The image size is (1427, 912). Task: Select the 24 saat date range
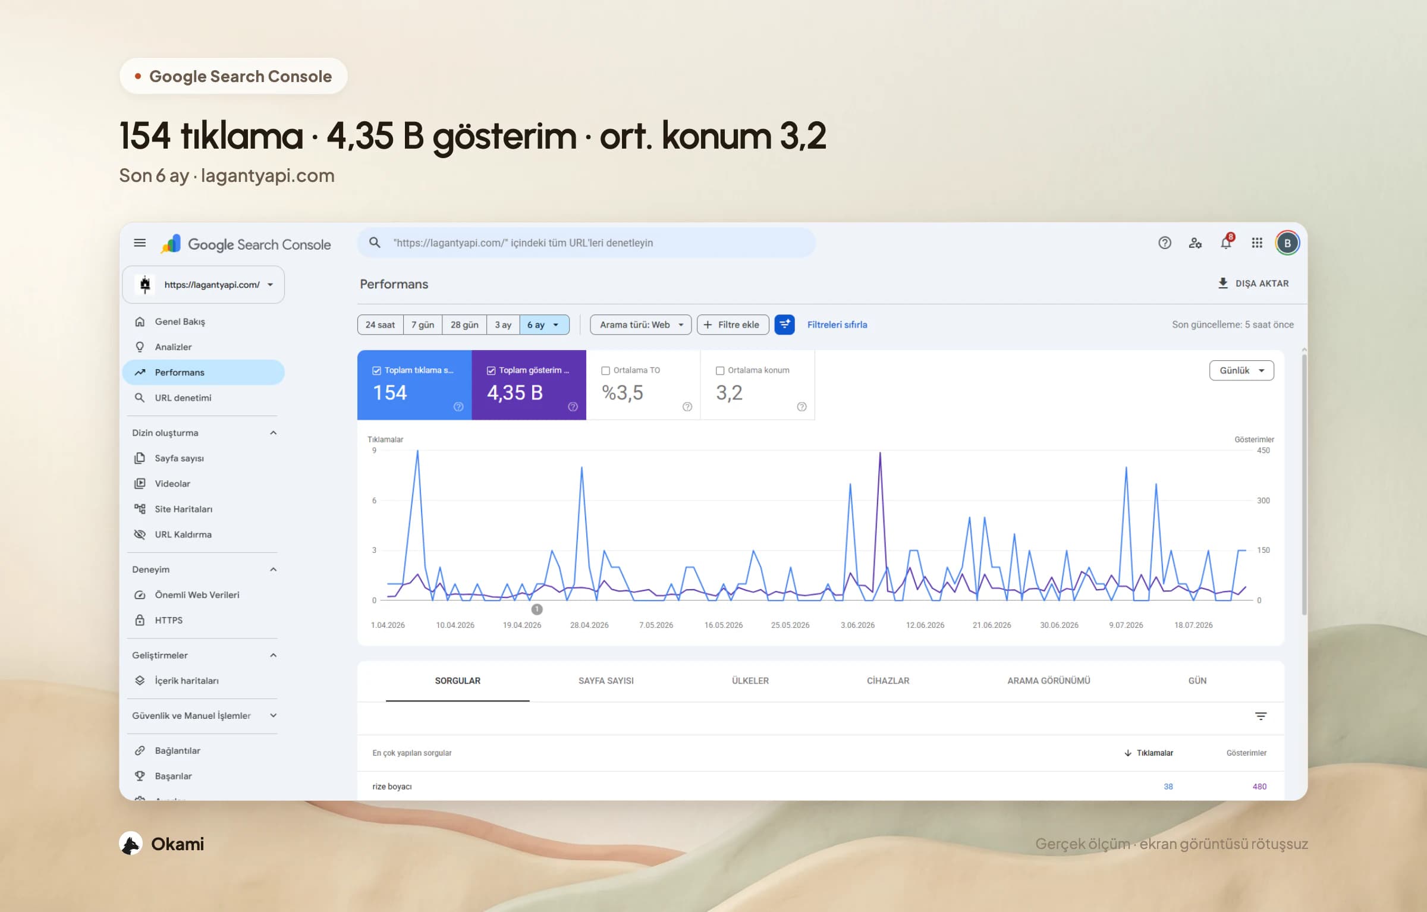pos(380,325)
